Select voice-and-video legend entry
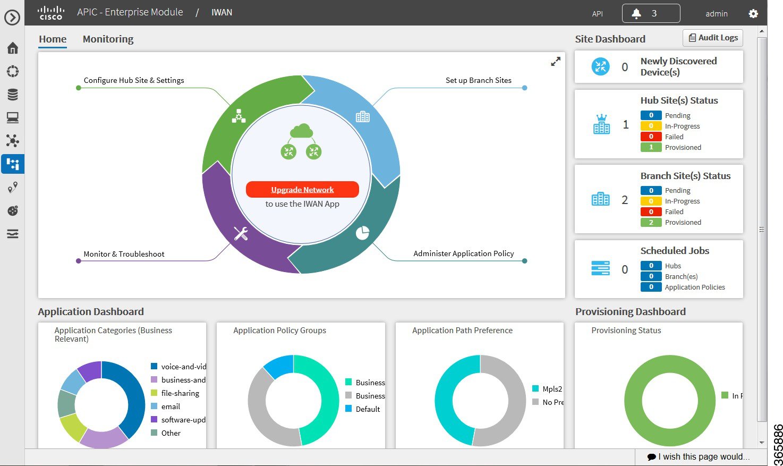This screenshot has height=466, width=783. point(178,367)
